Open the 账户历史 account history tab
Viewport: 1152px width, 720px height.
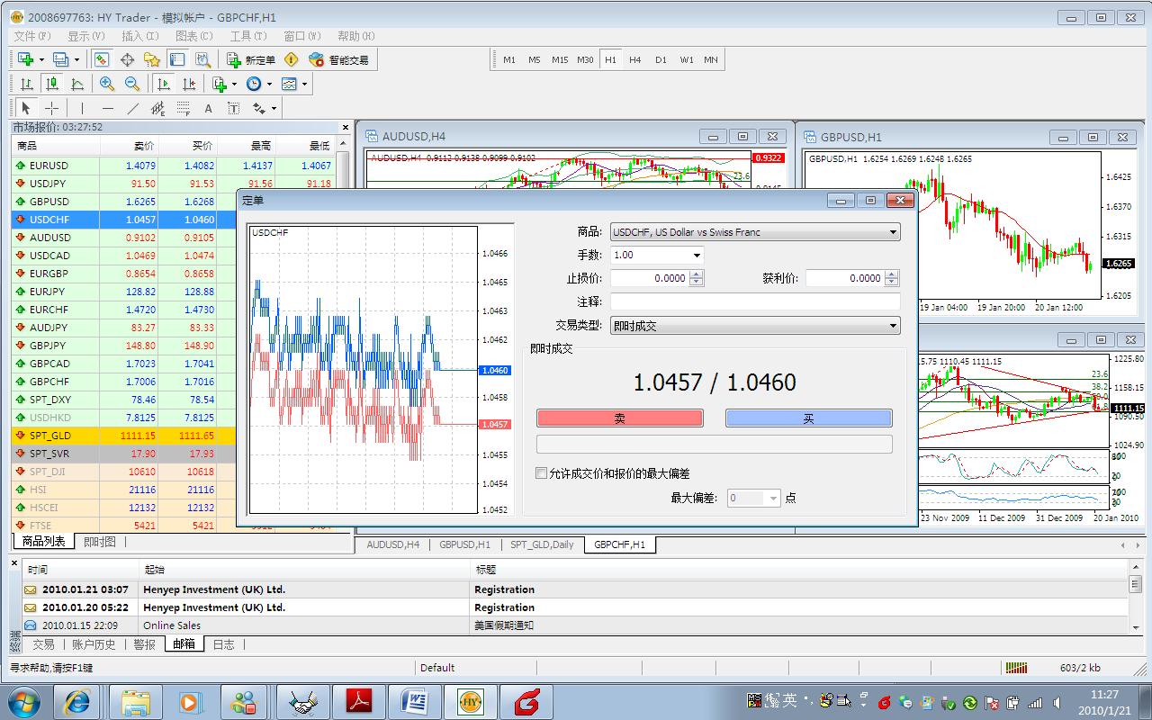click(94, 644)
